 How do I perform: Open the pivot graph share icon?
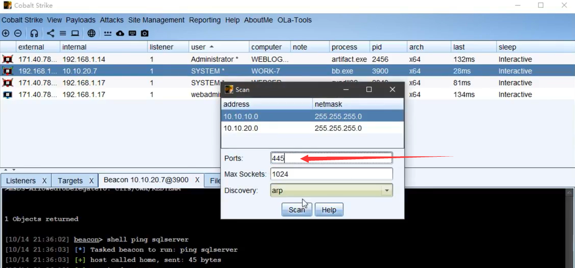[x=50, y=33]
